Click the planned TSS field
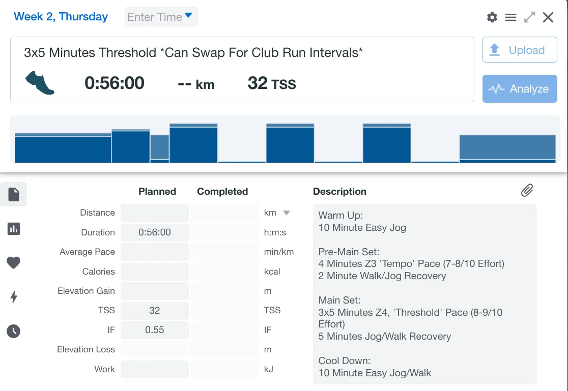This screenshot has width=568, height=391. (155, 310)
